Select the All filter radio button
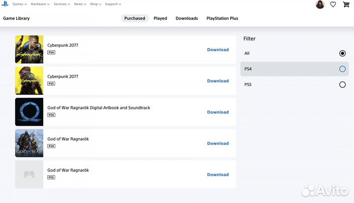 342,53
